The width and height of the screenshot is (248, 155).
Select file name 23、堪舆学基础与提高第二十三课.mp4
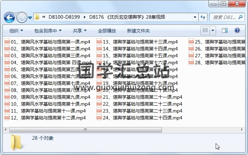[x=142, y=111]
